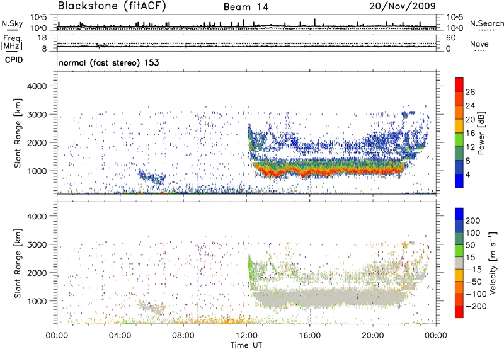The width and height of the screenshot is (504, 349).
Task: Click the -200 tick on the velocity colorbar
Action: pos(475,306)
